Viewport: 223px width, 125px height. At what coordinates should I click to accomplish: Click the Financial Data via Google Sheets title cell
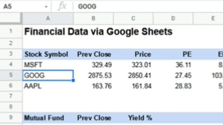pyautogui.click(x=98, y=32)
